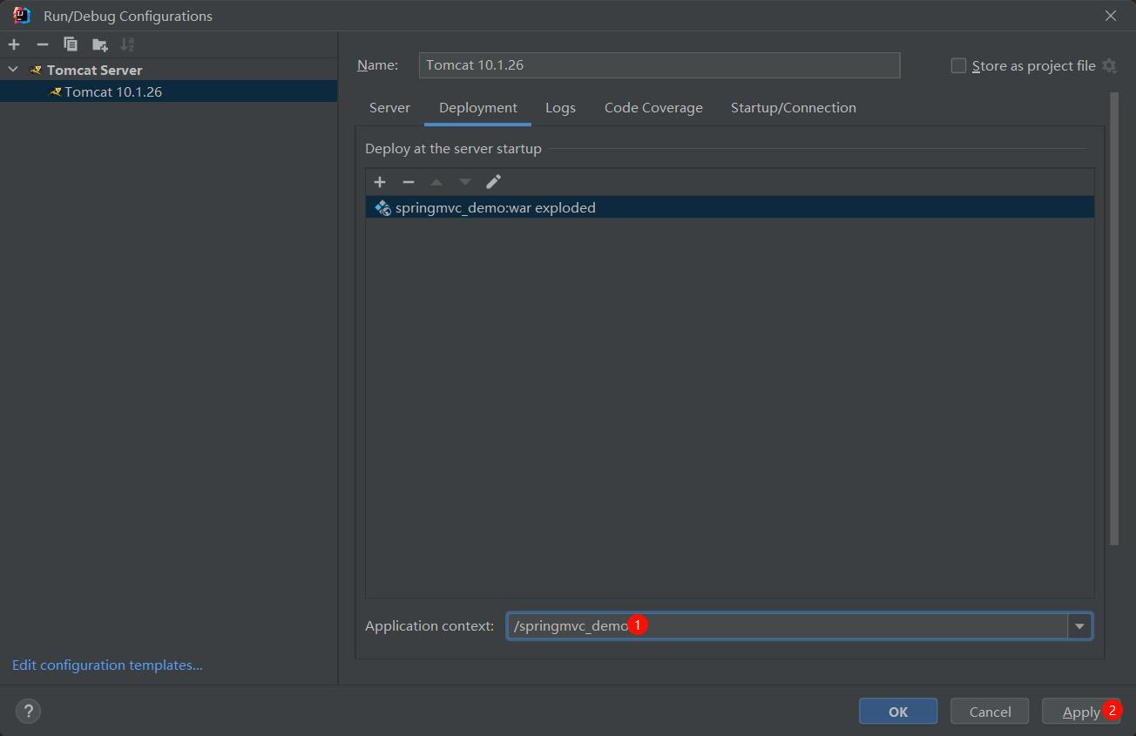Open the Startup/Connection tab
Screen dimensions: 1136x736
pos(794,108)
